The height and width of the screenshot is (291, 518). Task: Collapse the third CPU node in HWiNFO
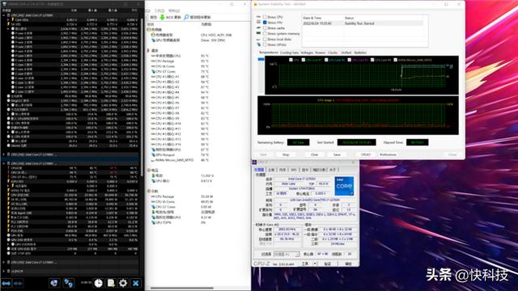click(4, 163)
